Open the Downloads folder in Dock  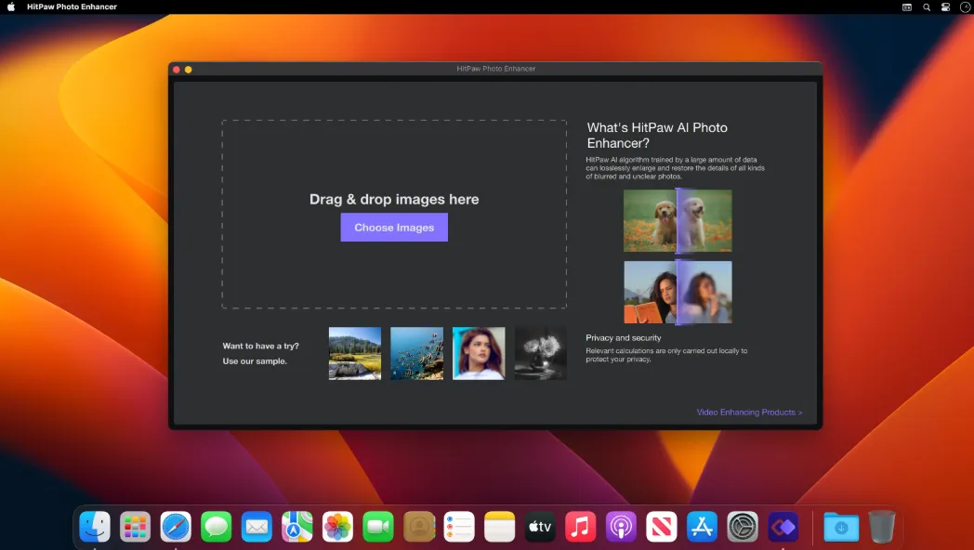coord(841,527)
